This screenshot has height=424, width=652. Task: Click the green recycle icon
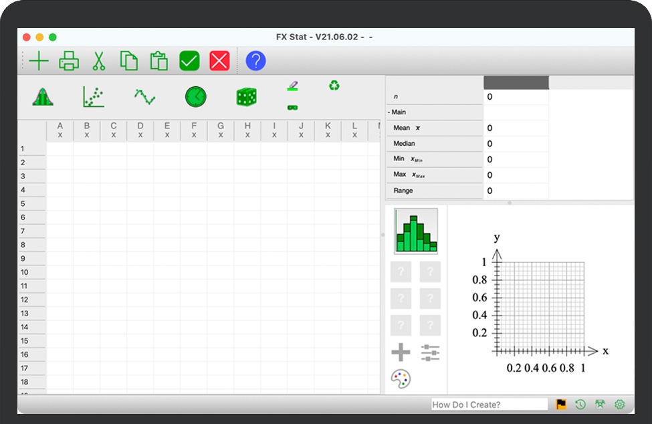click(334, 86)
